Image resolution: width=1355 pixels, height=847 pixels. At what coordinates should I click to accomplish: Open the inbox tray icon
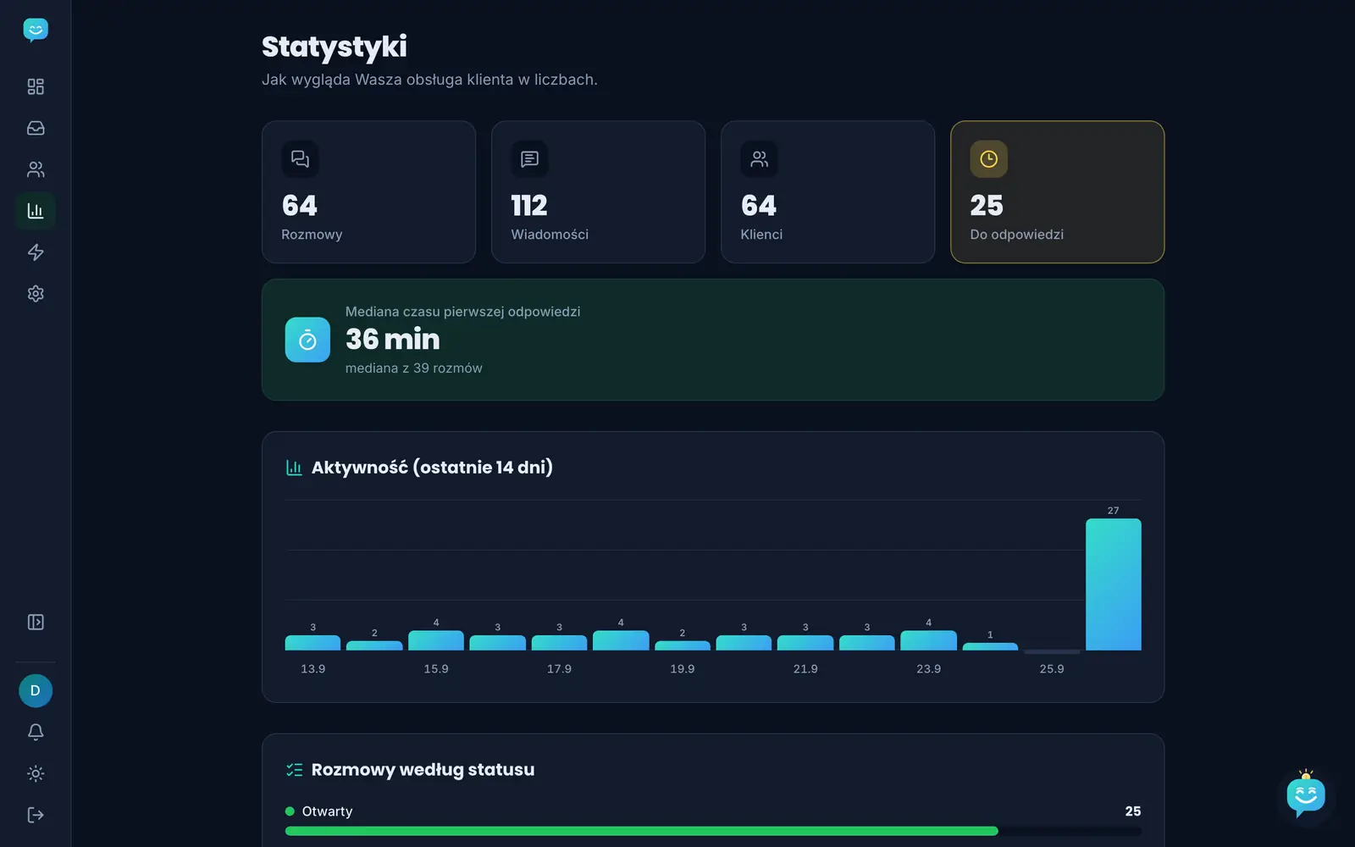pyautogui.click(x=36, y=128)
